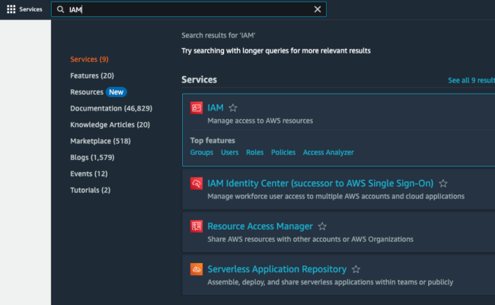Open Resource Access Manager link
Image resolution: width=495 pixels, height=305 pixels.
260,226
